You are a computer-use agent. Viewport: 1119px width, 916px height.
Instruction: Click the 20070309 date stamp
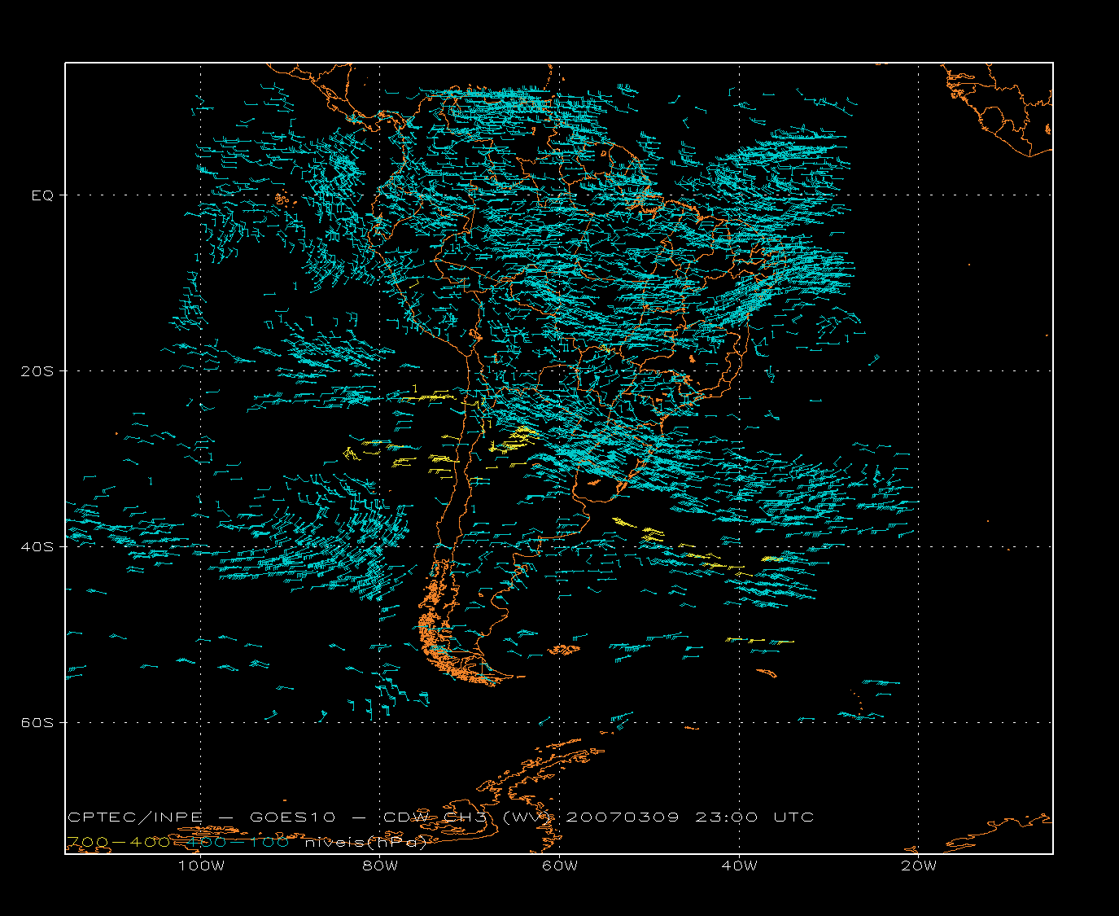point(623,817)
